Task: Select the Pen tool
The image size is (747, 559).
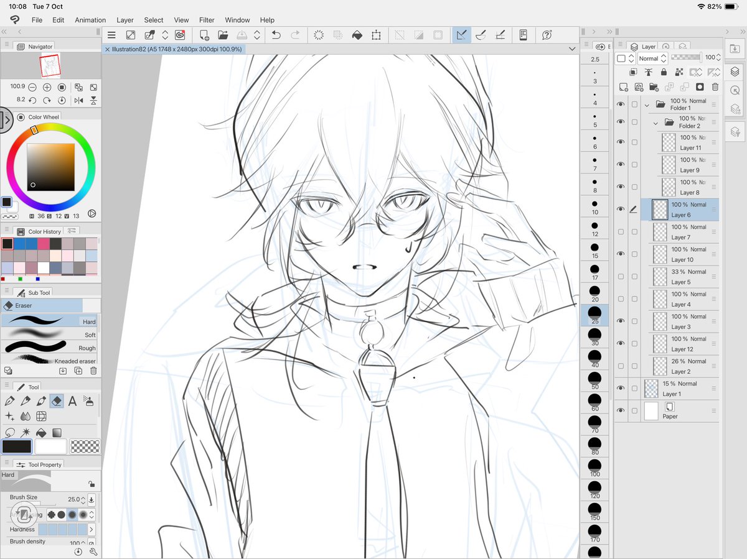Action: click(x=10, y=401)
